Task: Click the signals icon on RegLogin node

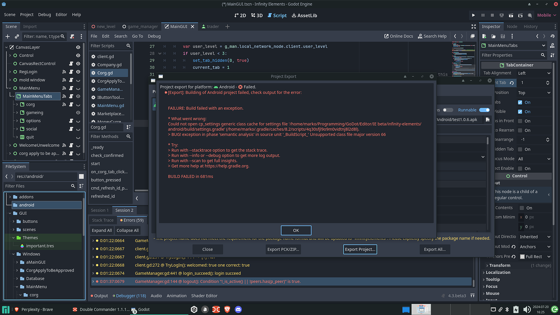Action: pyautogui.click(x=64, y=72)
